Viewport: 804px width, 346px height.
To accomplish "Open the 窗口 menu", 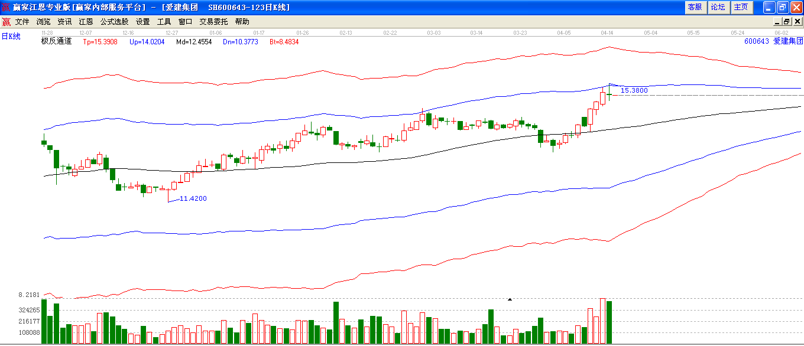I will [x=185, y=21].
